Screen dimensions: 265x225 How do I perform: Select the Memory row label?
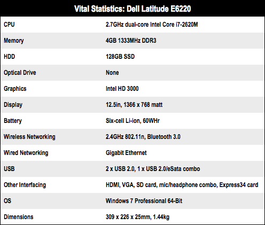tap(14, 41)
